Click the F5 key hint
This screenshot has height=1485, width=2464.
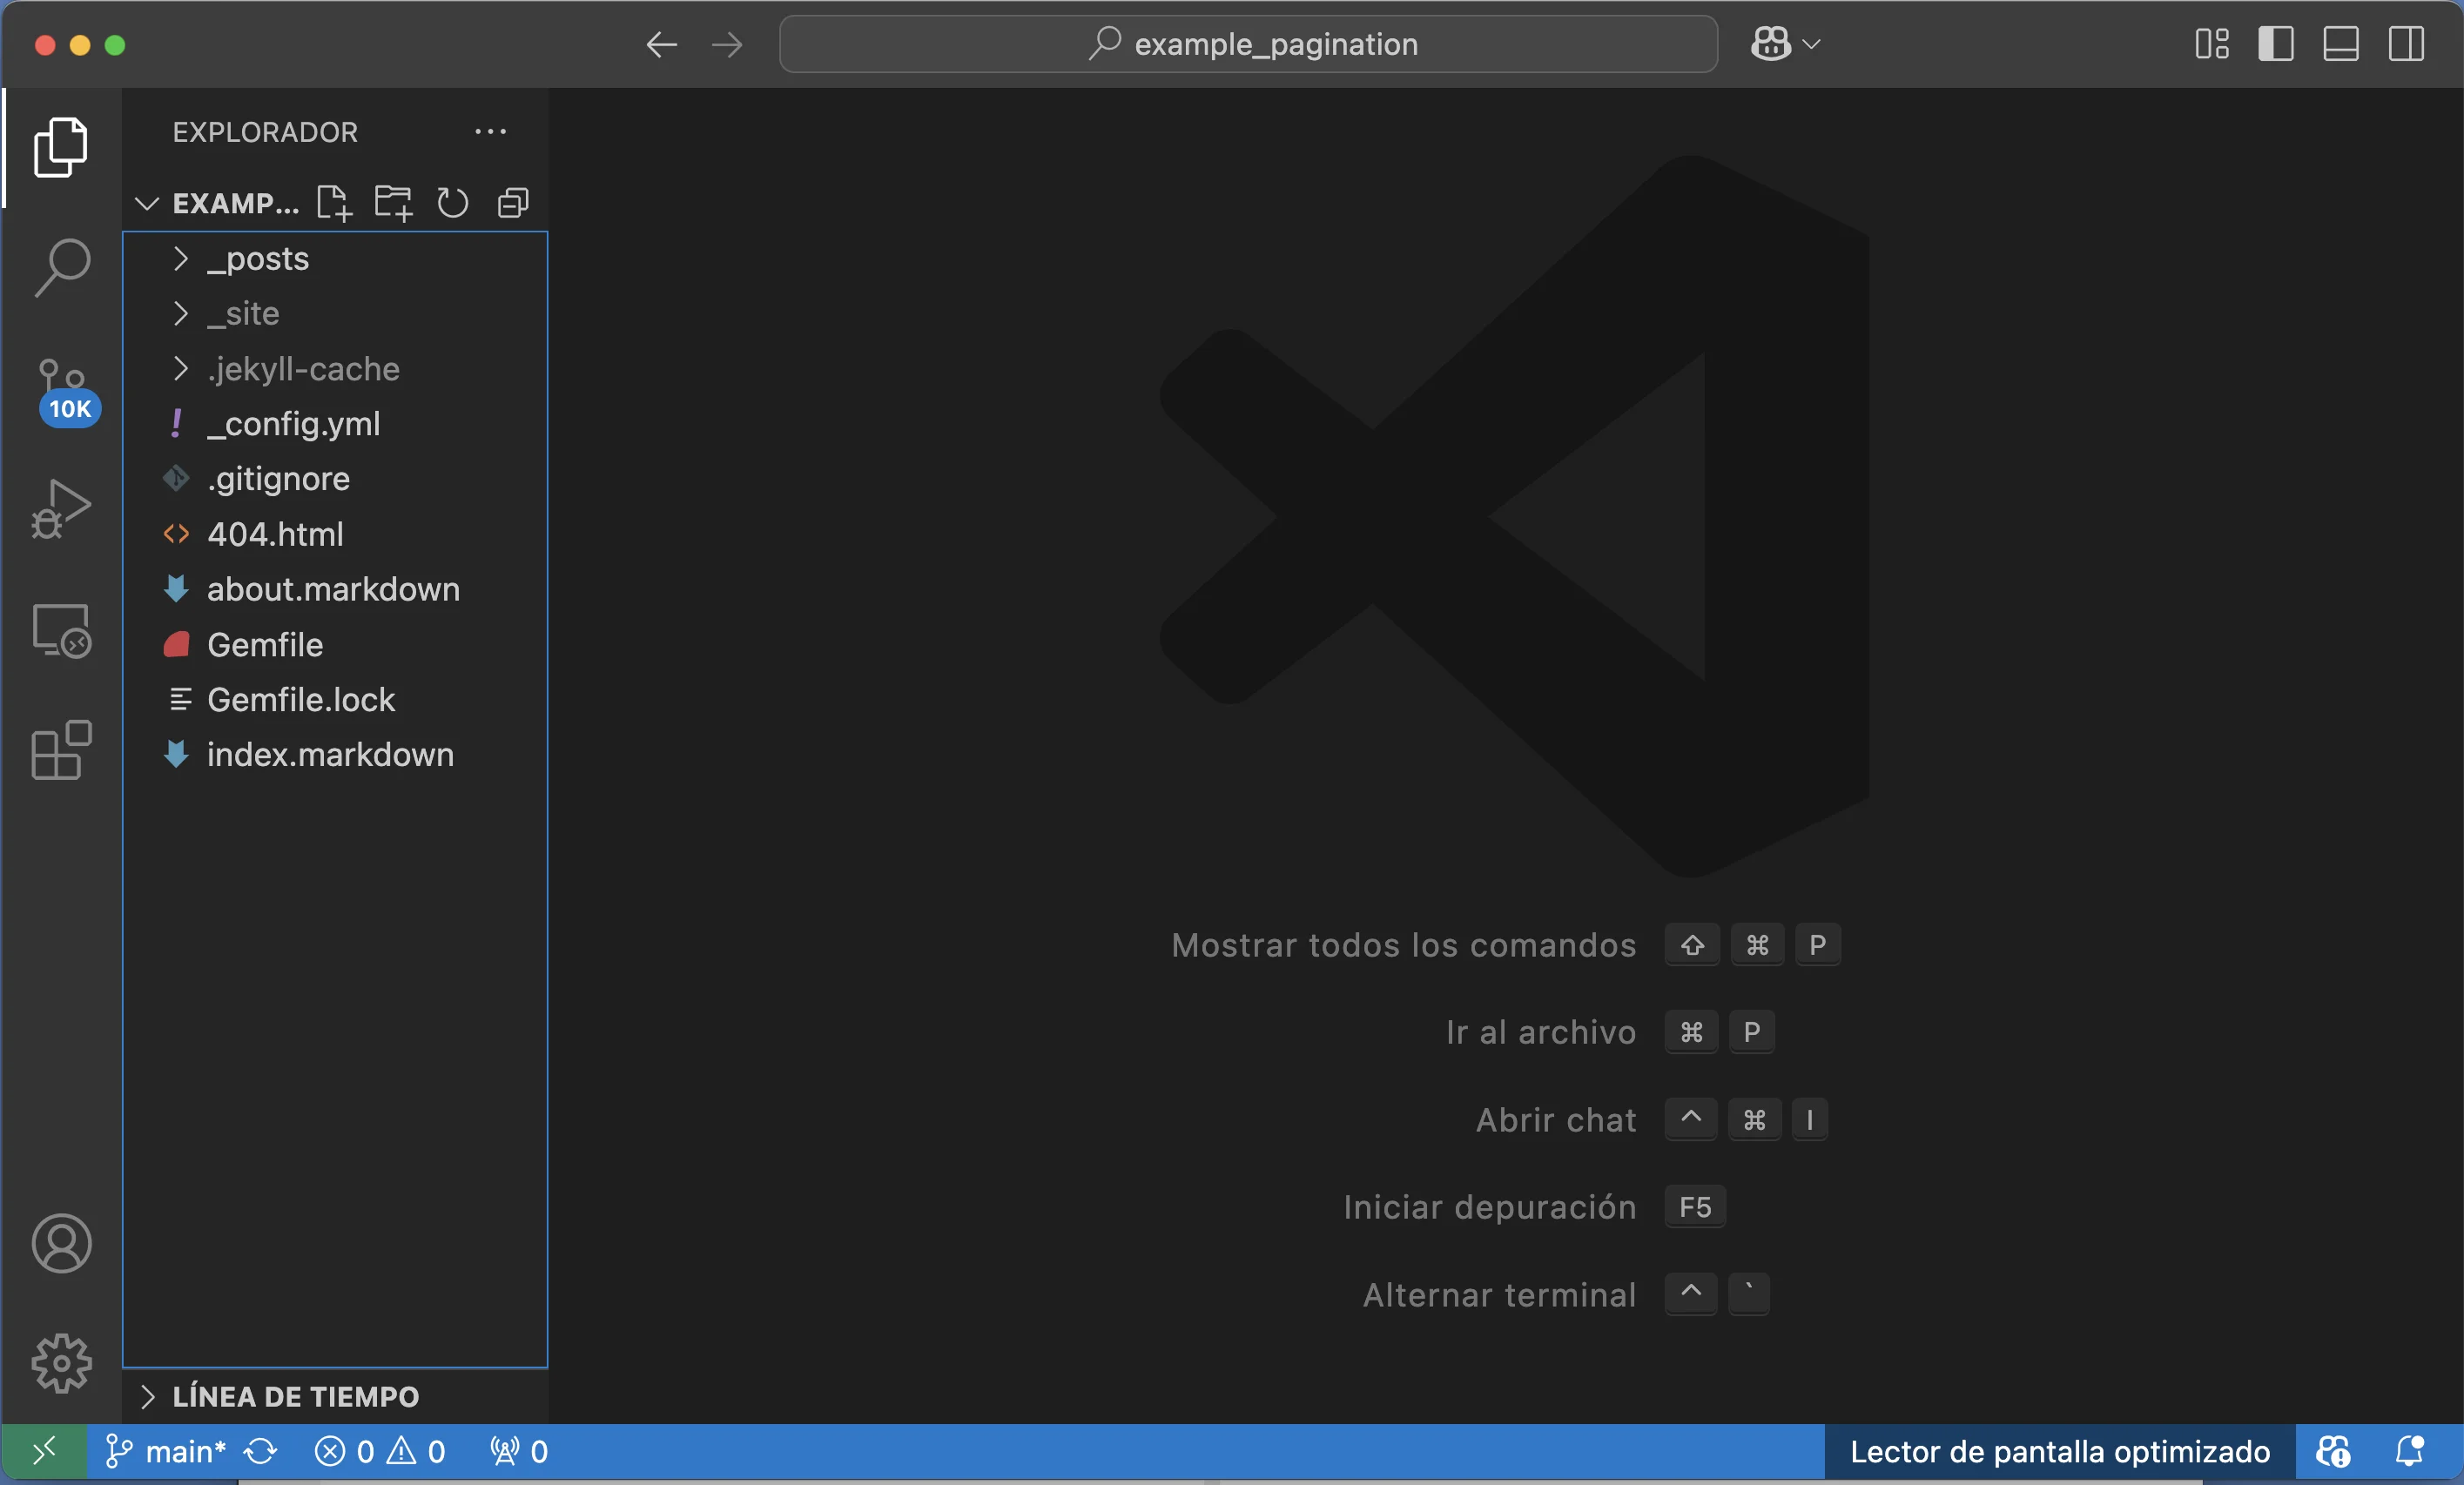[1695, 1207]
